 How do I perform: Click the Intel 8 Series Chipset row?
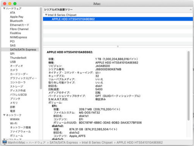click(118, 15)
